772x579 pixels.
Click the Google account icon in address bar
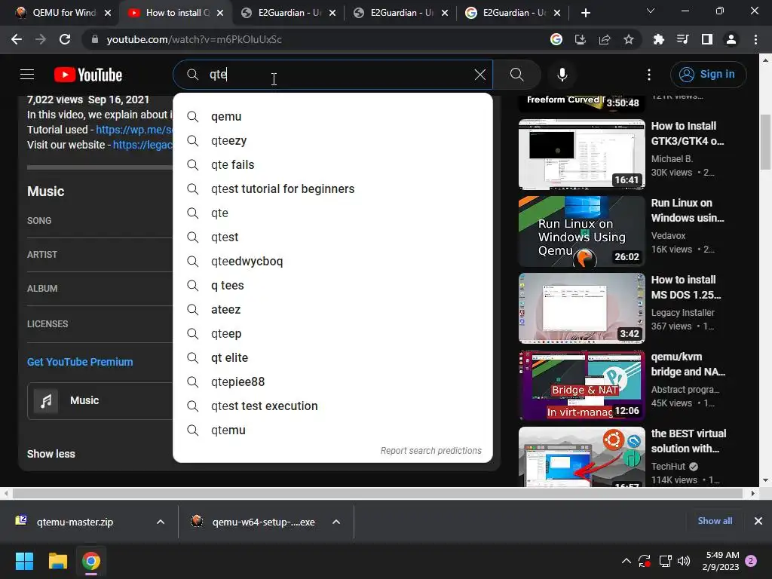[x=556, y=39]
